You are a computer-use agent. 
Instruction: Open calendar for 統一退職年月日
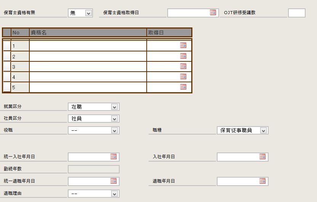(114, 181)
